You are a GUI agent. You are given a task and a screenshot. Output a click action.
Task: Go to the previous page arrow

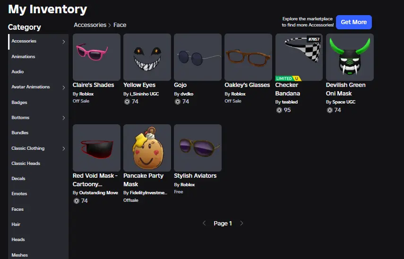click(x=204, y=223)
